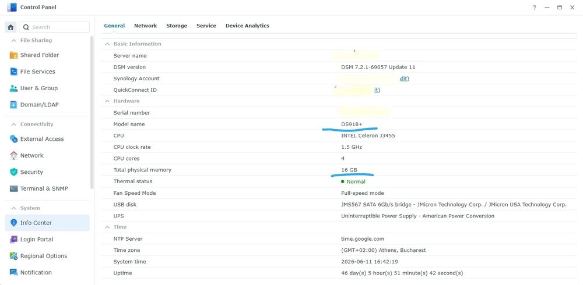The width and height of the screenshot is (583, 285).
Task: Click the 46 day(s) uptime value
Action: 402,273
